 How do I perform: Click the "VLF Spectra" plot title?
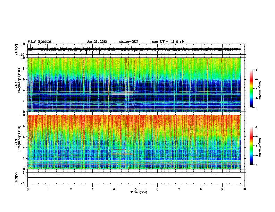[x=39, y=41]
